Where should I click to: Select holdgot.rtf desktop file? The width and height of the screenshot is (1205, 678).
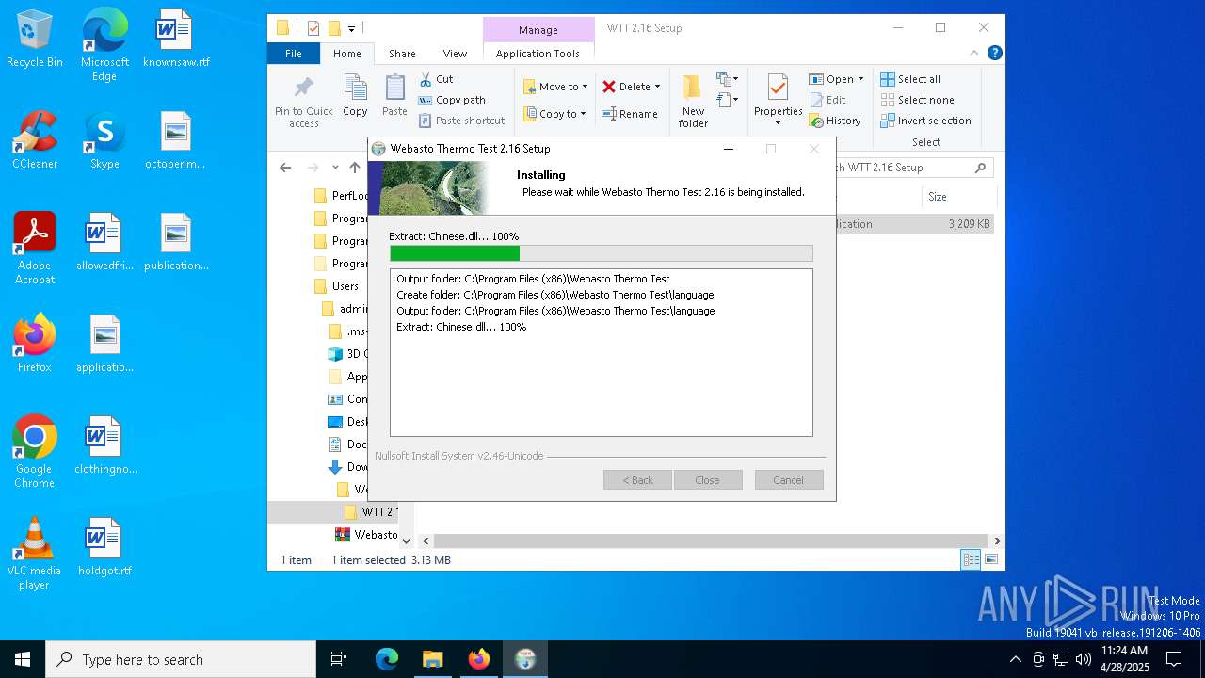click(x=104, y=548)
